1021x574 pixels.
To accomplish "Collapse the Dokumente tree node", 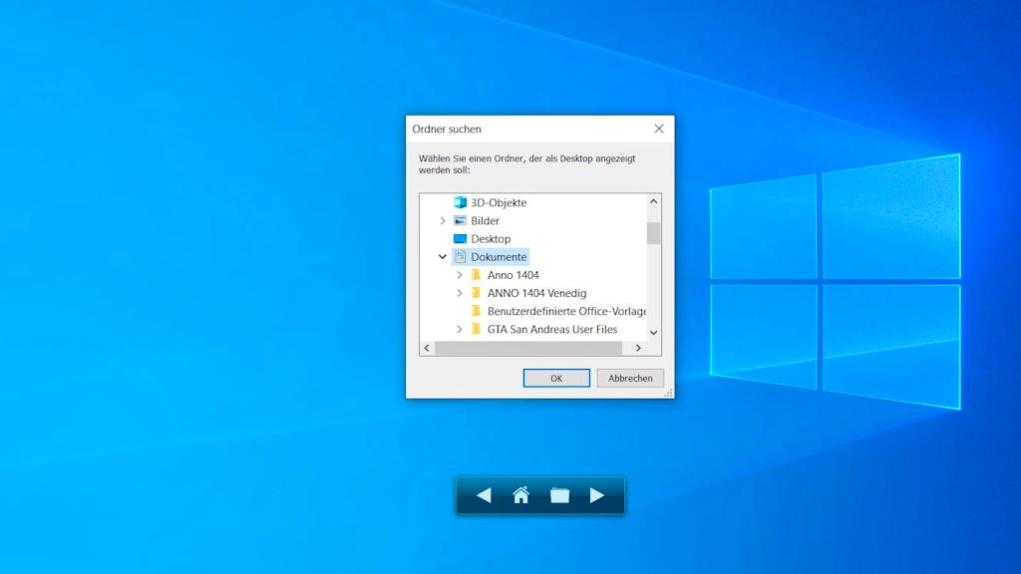I will tap(443, 256).
